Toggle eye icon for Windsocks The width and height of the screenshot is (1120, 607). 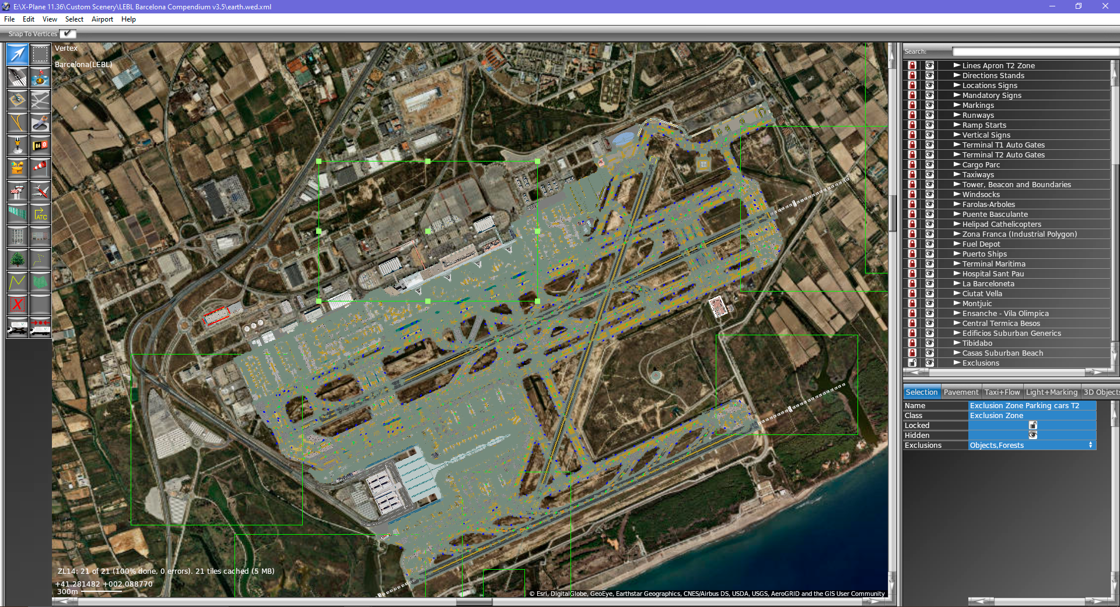[x=929, y=194]
